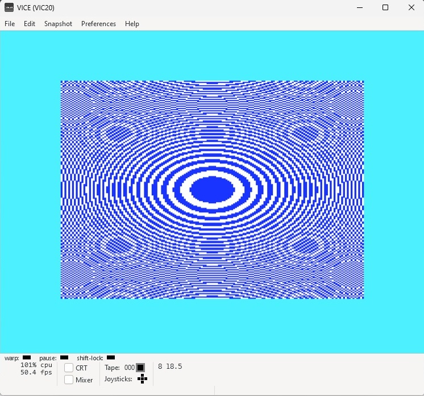Viewport: 424px width, 396px height.
Task: Click the 101% cpu readout
Action: (36, 365)
